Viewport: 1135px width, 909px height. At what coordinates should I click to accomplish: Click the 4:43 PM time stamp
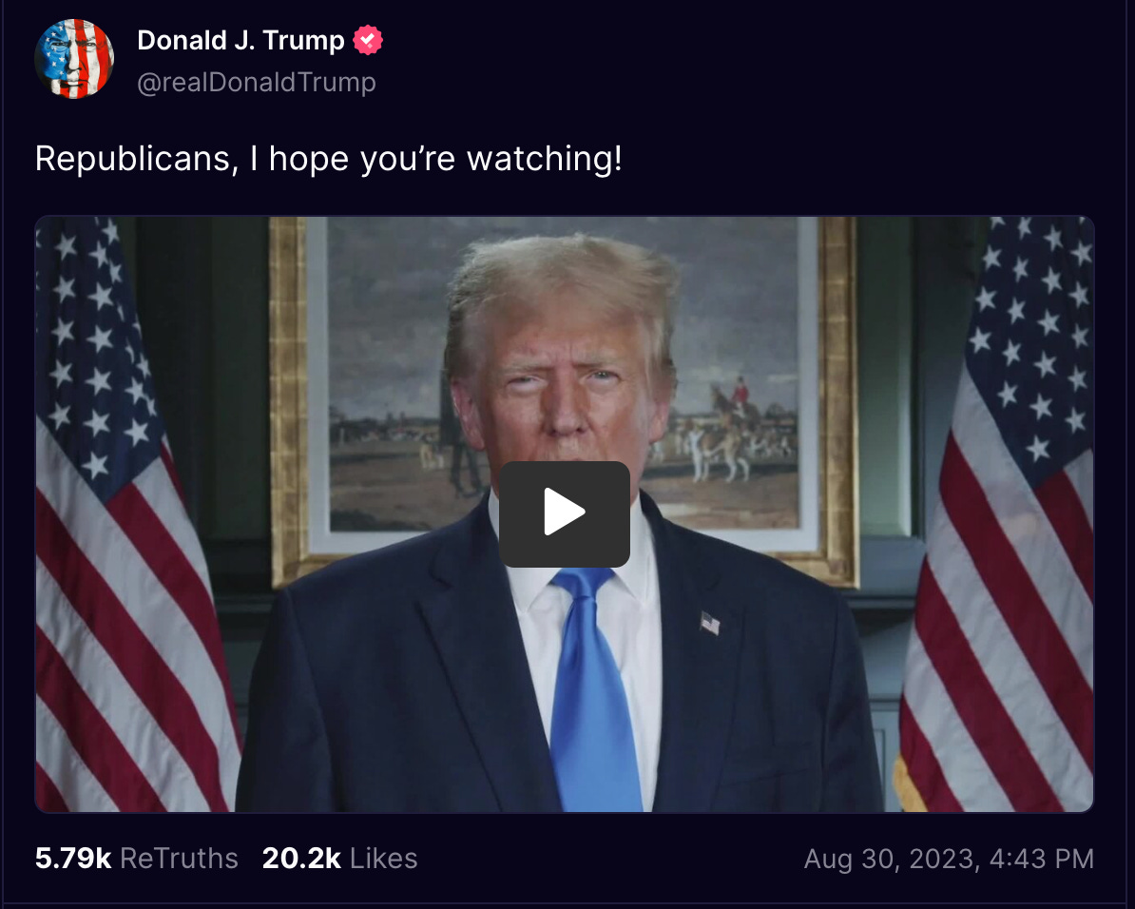point(1041,859)
